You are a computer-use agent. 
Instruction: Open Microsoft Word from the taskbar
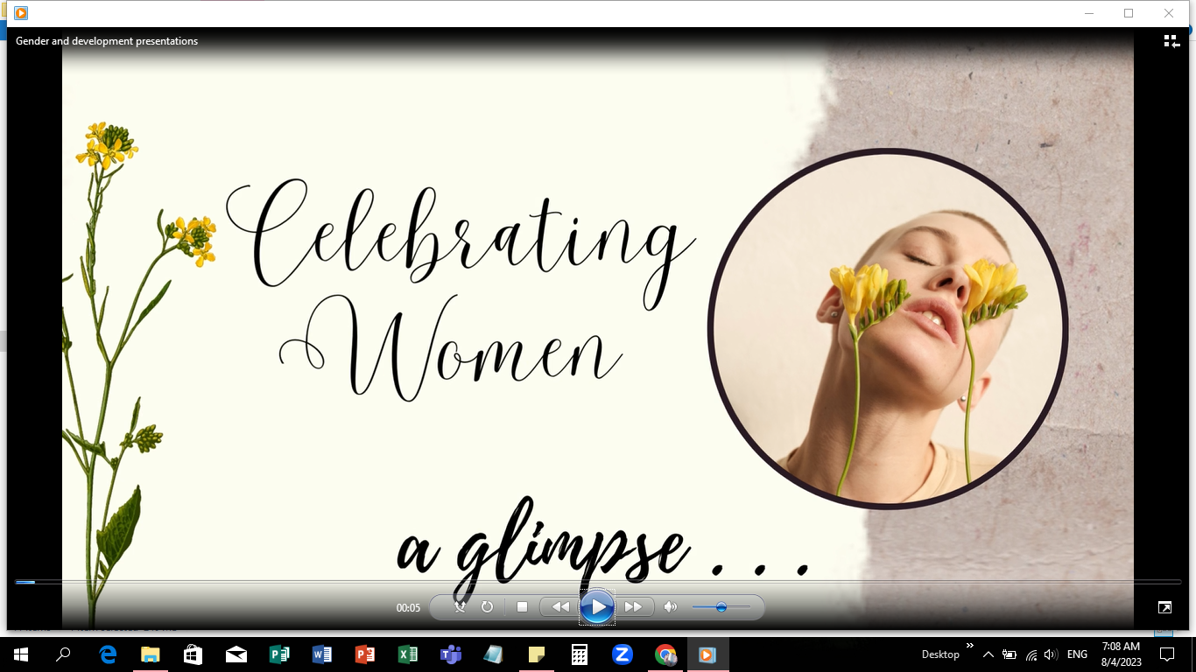pos(322,654)
